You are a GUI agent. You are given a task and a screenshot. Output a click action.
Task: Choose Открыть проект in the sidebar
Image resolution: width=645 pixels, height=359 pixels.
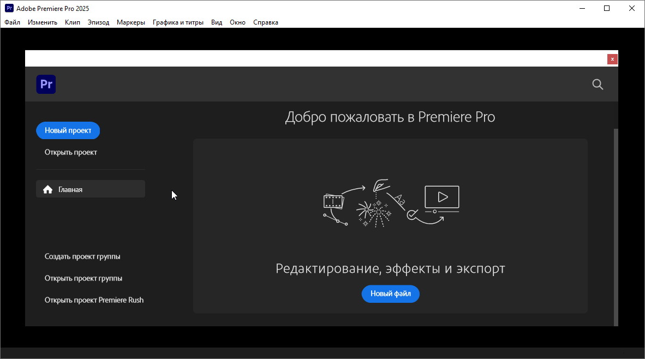(x=71, y=152)
